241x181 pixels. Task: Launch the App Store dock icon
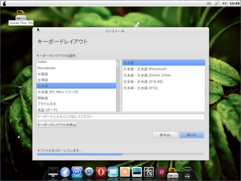click(77, 172)
